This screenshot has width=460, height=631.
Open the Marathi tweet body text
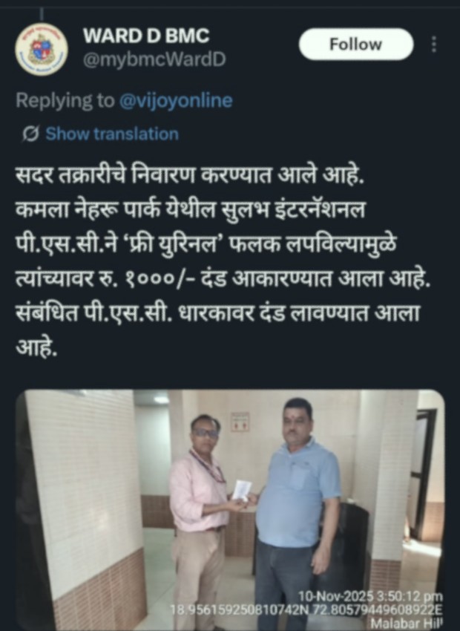223,261
